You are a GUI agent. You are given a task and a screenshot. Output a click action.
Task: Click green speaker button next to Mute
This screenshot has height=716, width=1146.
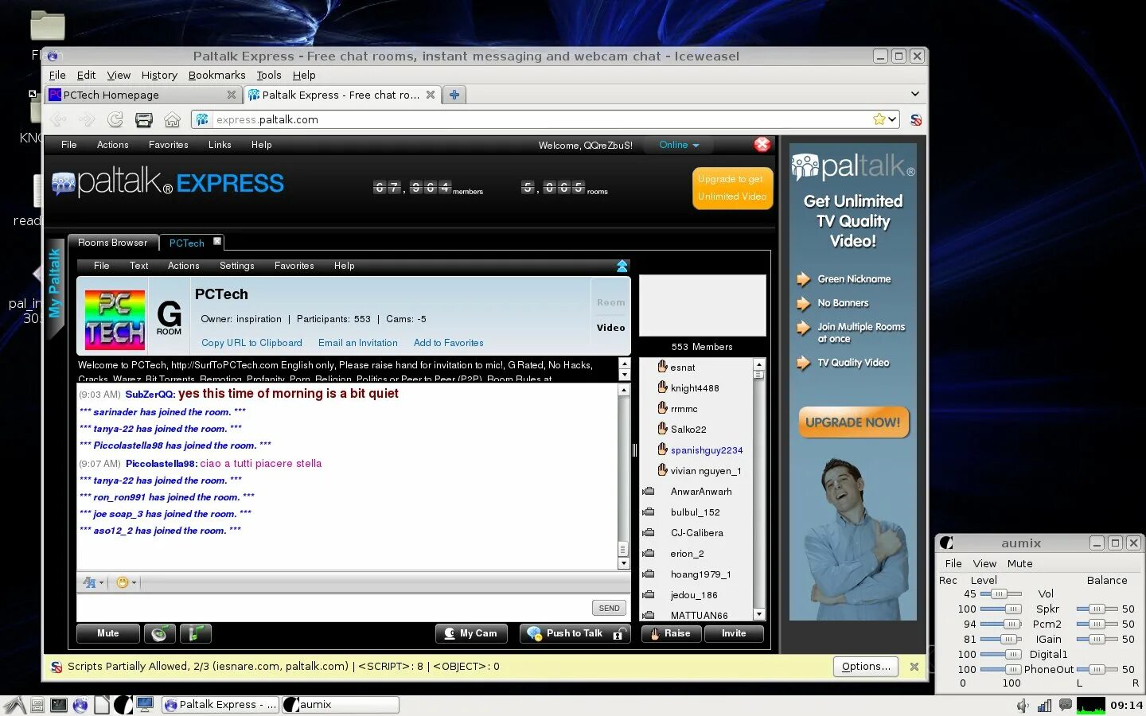(x=160, y=633)
